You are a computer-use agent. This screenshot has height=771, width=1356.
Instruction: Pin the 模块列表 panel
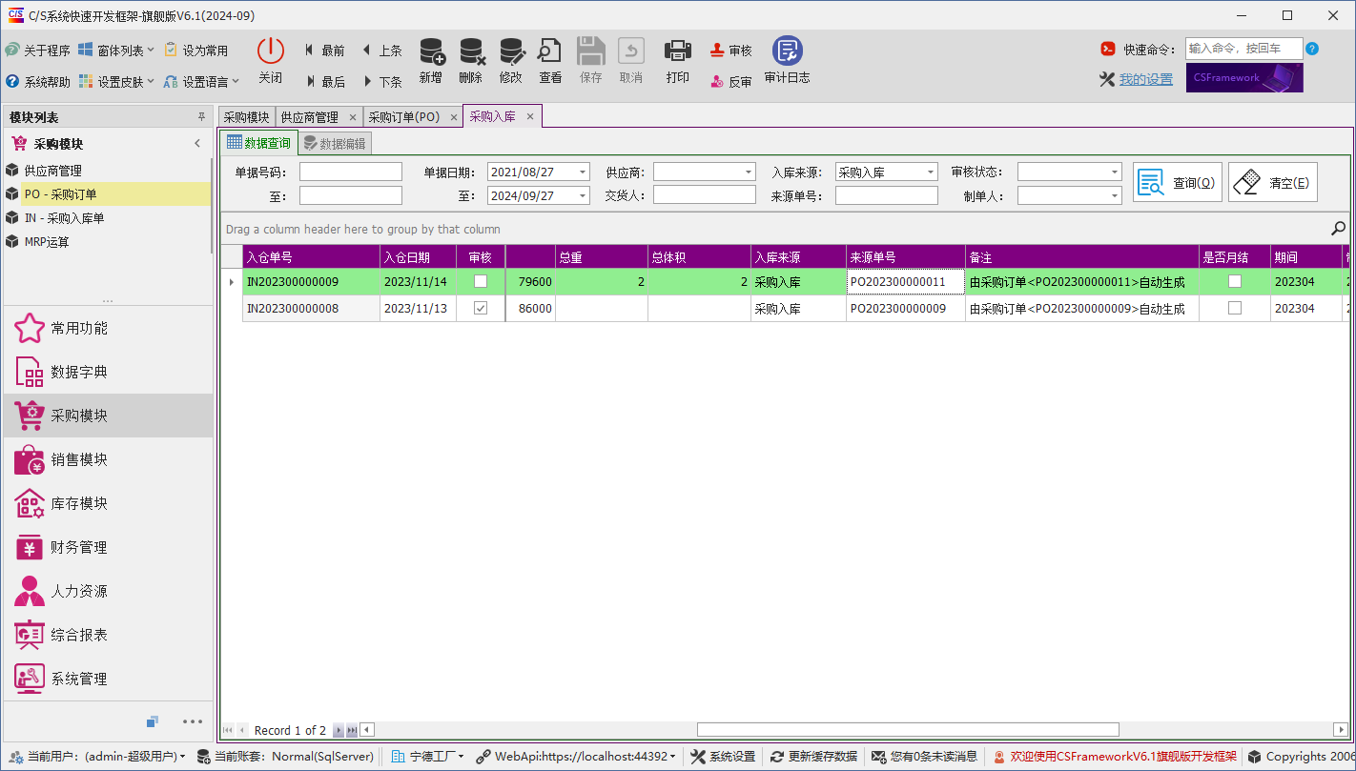(201, 117)
